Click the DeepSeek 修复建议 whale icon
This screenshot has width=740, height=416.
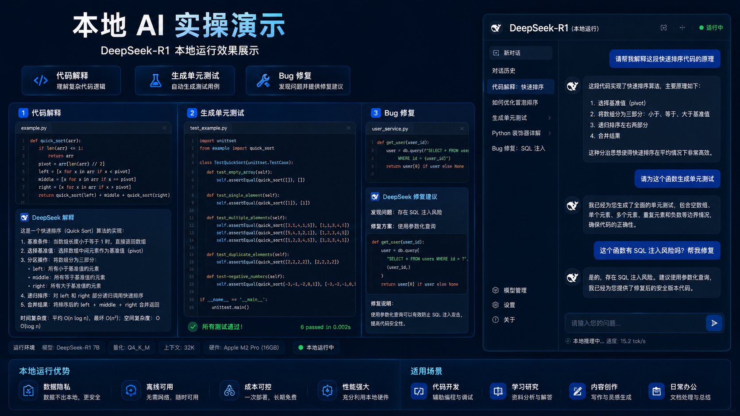pos(375,197)
